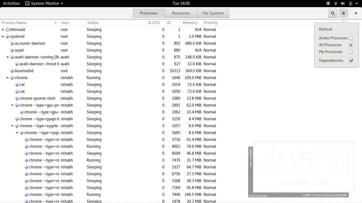Select the bluetoothd row memory 364.0 KiB
This screenshot has height=203, width=362.
click(193, 71)
